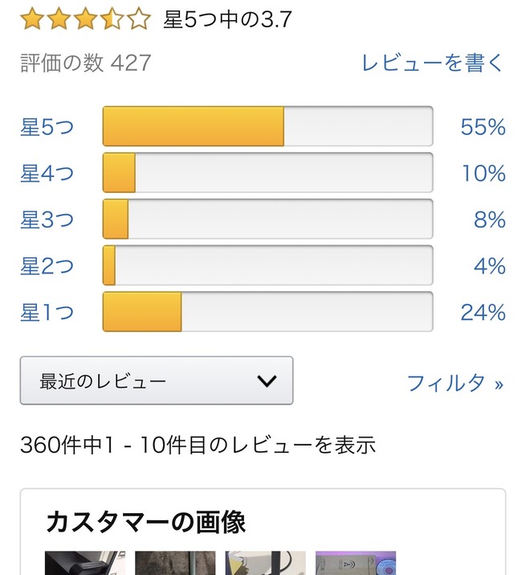Open first customer image thumbnail

click(x=84, y=563)
